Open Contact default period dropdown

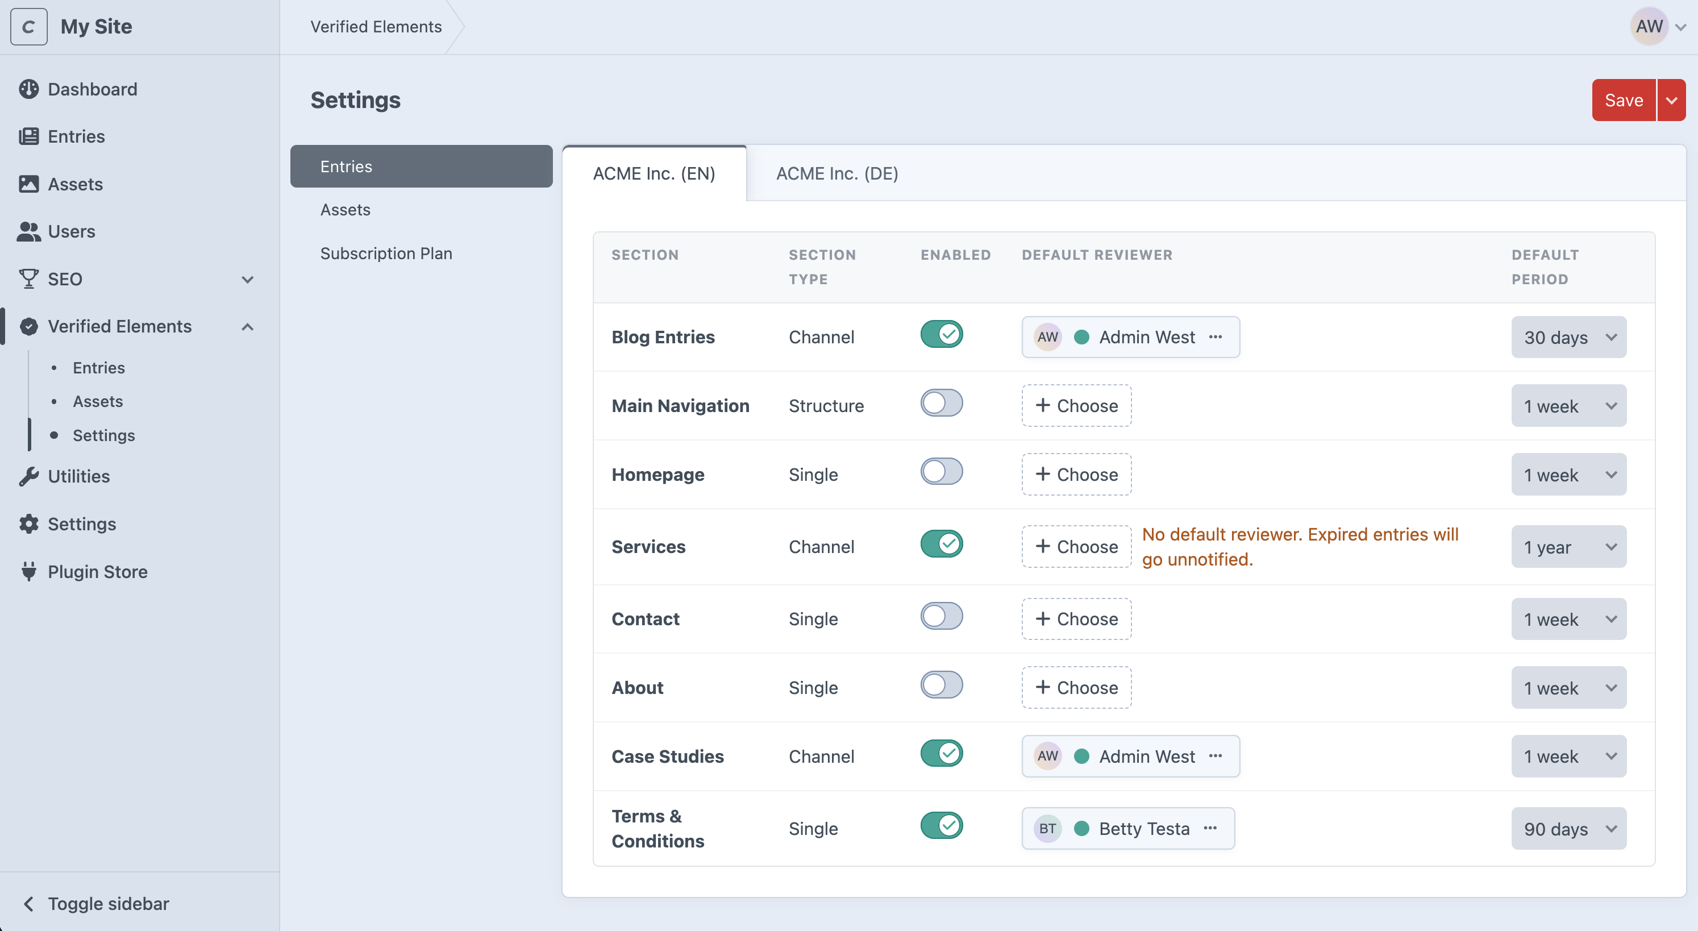click(1569, 618)
